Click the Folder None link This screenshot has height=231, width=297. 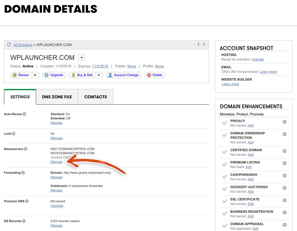point(132,66)
